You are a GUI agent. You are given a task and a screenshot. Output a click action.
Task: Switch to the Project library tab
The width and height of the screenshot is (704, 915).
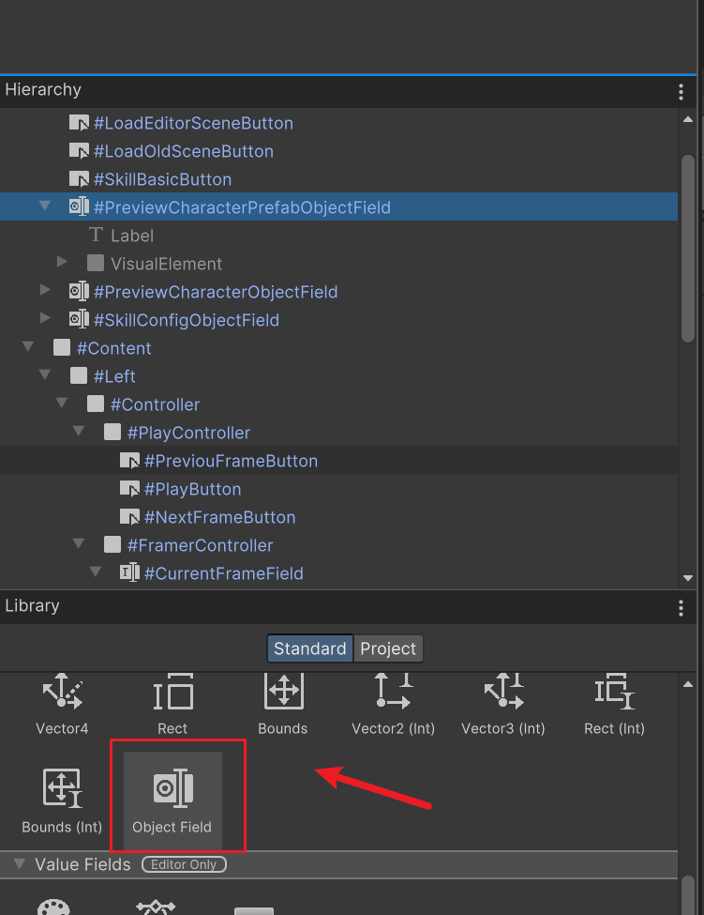point(388,648)
